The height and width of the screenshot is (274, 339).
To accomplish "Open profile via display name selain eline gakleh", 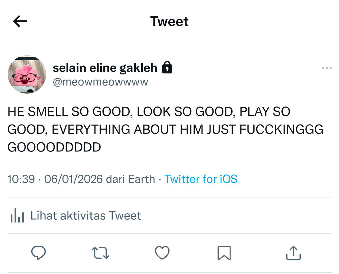I will (105, 68).
